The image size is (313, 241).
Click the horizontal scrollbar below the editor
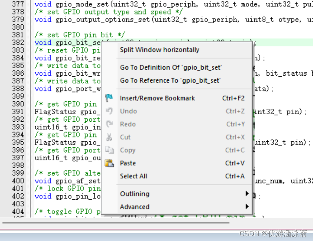click(x=116, y=222)
